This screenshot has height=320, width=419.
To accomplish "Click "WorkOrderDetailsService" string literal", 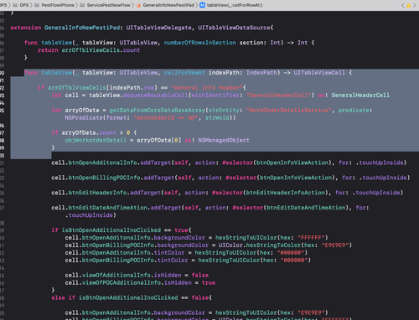I will 289,111.
